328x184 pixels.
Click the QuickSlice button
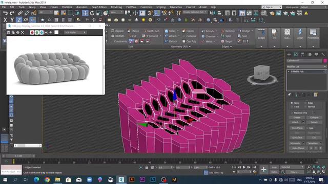[x=297, y=137]
